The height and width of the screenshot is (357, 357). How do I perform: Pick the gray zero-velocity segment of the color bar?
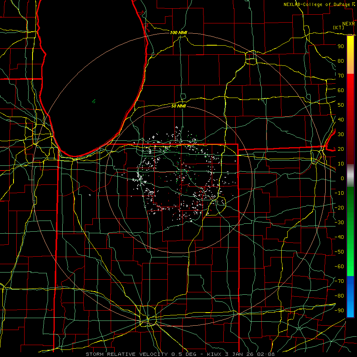[x=350, y=176]
